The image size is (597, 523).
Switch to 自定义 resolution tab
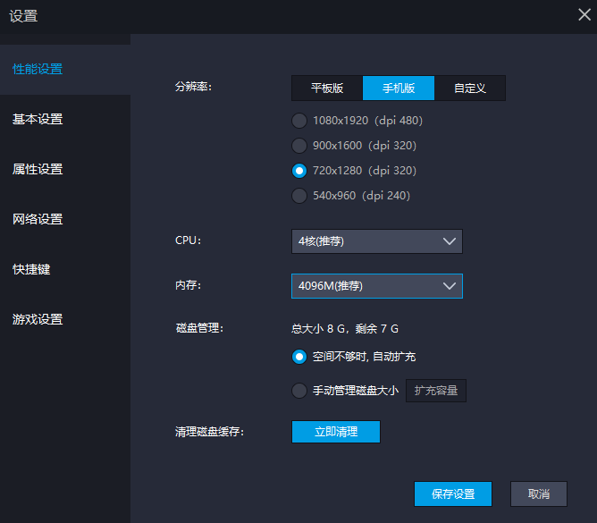coord(469,89)
